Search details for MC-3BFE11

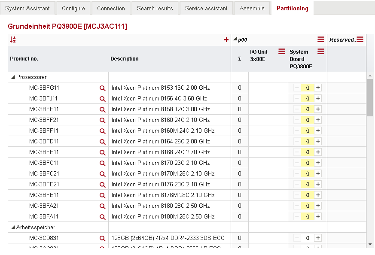tap(102, 152)
